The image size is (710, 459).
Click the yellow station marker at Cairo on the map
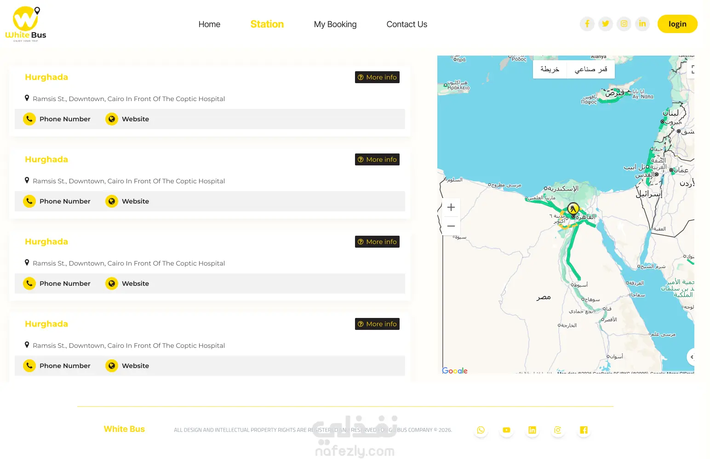tap(573, 209)
